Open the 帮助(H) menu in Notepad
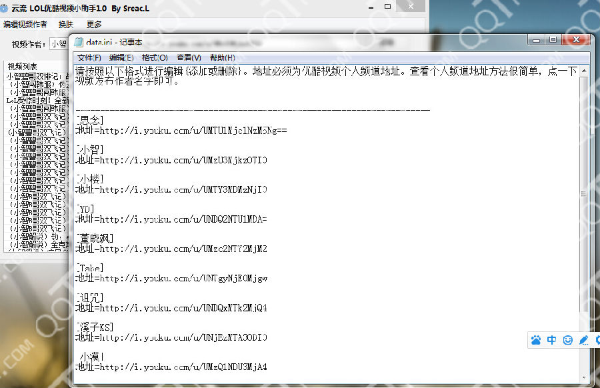The width and height of the screenshot is (600, 388). [222, 58]
